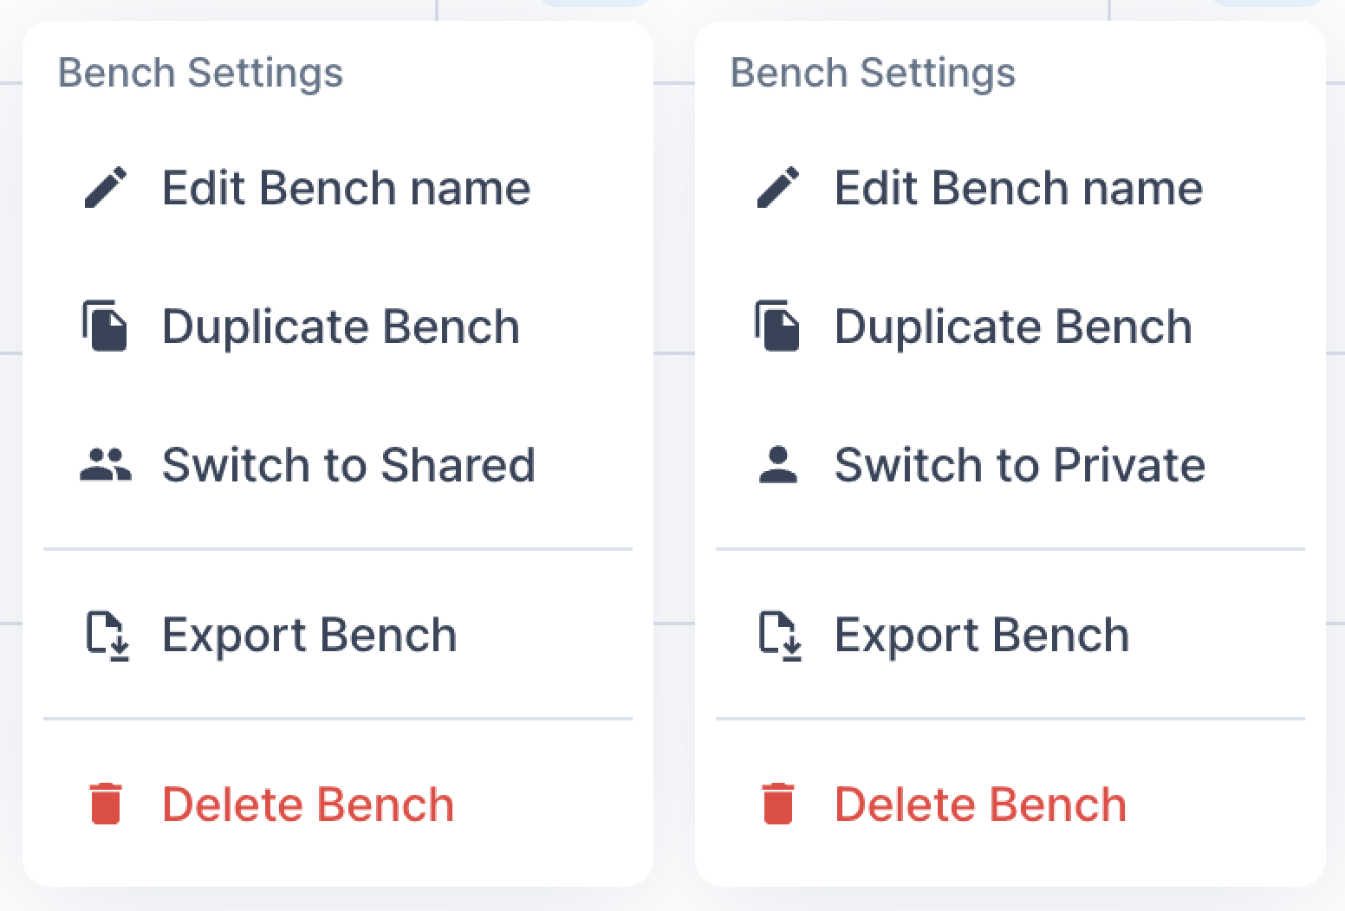Click the pencil icon in the left menu
The image size is (1345, 911).
[x=106, y=188]
